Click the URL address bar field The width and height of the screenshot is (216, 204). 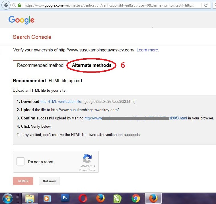click(x=109, y=5)
